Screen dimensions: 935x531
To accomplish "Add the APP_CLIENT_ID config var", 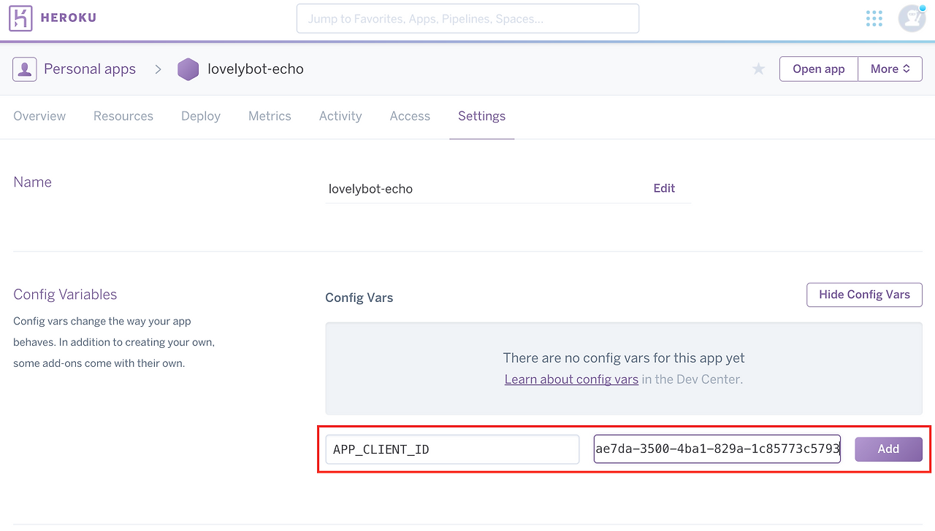I will point(888,449).
